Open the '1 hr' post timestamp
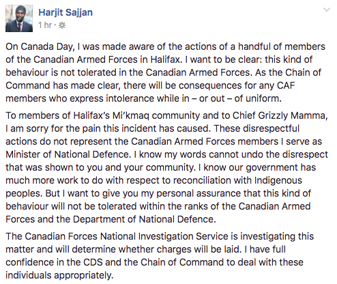 [45, 25]
